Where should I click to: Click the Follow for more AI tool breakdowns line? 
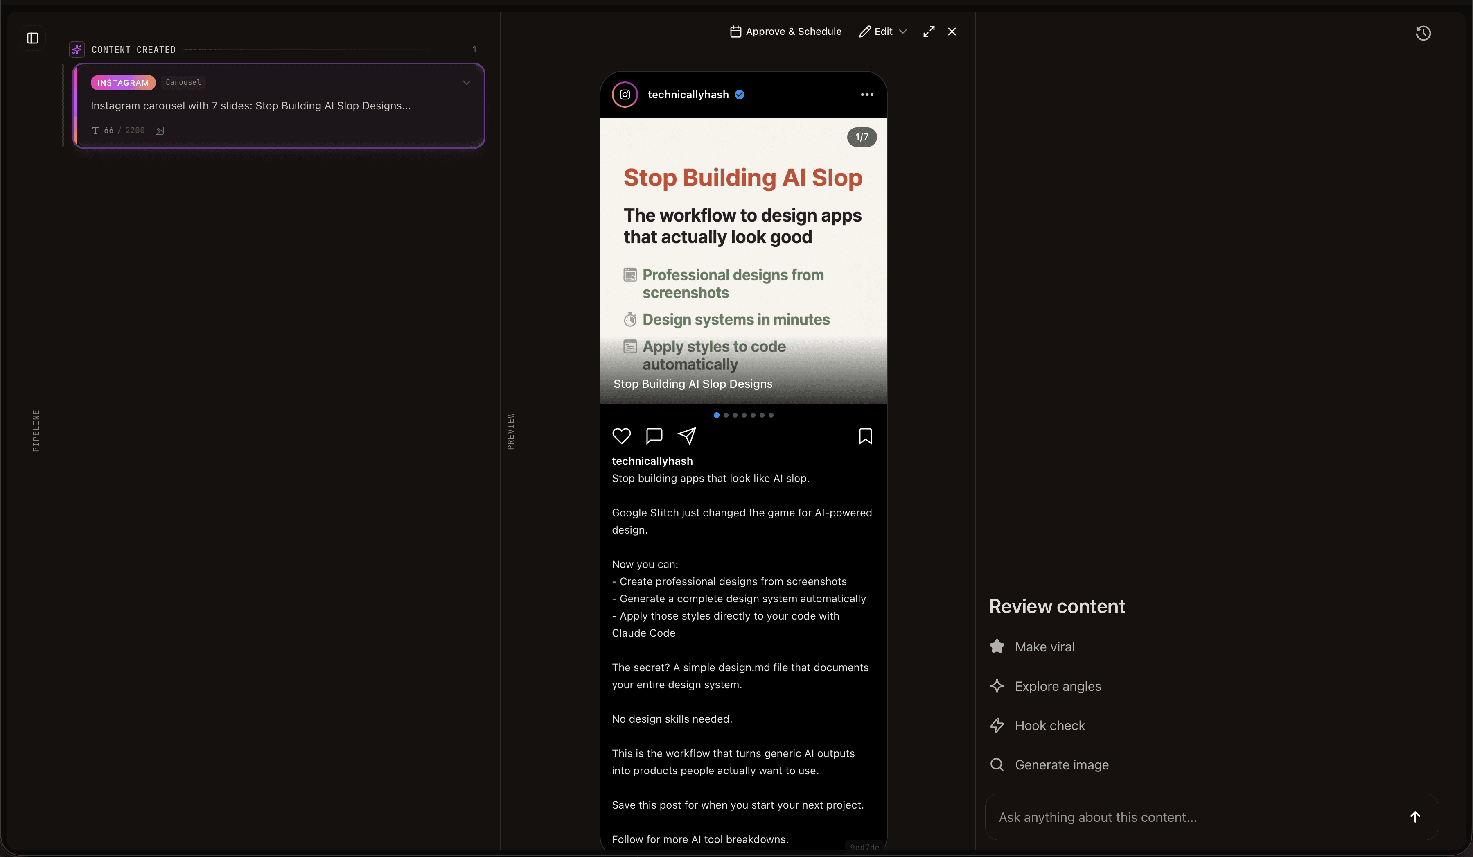pos(700,839)
